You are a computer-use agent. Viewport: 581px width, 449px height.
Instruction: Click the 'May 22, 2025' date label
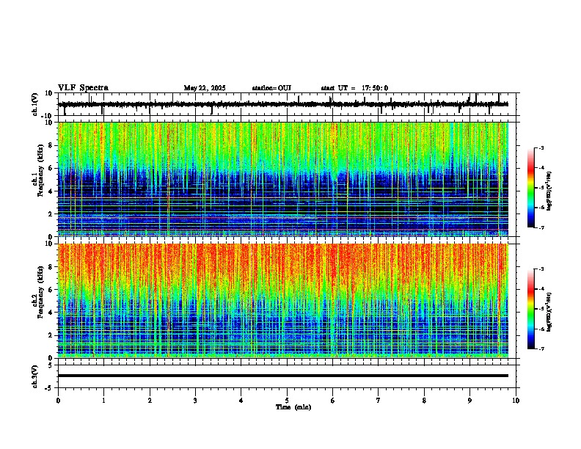[205, 88]
